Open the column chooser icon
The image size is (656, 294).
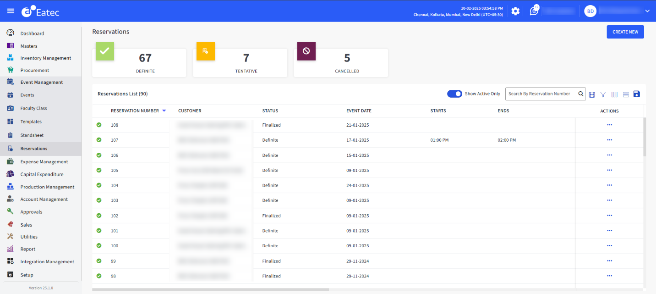click(614, 94)
